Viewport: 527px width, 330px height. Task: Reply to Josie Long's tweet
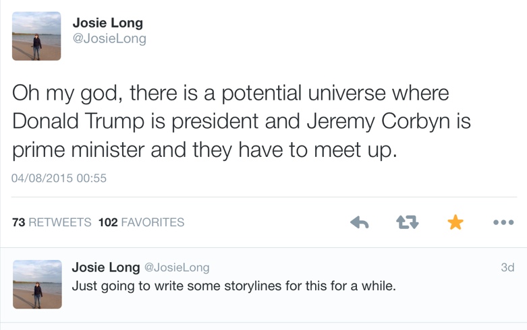point(360,222)
